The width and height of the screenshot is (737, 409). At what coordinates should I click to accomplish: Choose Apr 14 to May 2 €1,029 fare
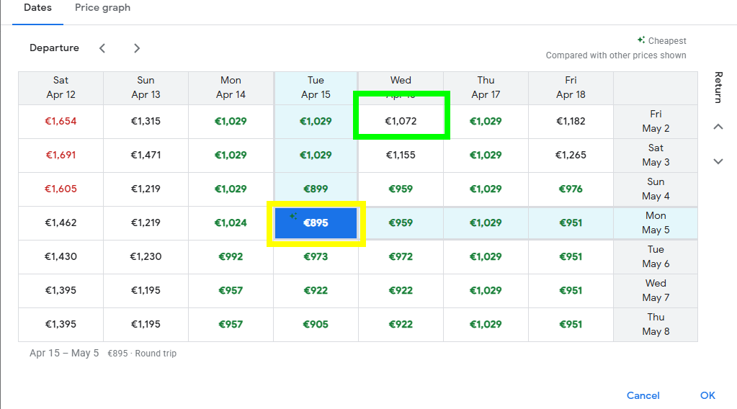point(231,121)
